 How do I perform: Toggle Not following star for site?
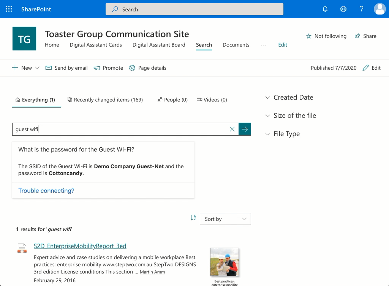[x=326, y=36]
